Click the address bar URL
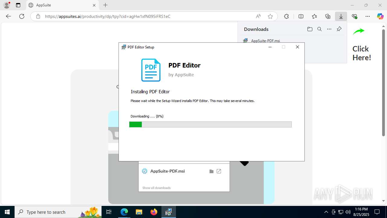Image resolution: width=387 pixels, height=218 pixels. pos(108,16)
